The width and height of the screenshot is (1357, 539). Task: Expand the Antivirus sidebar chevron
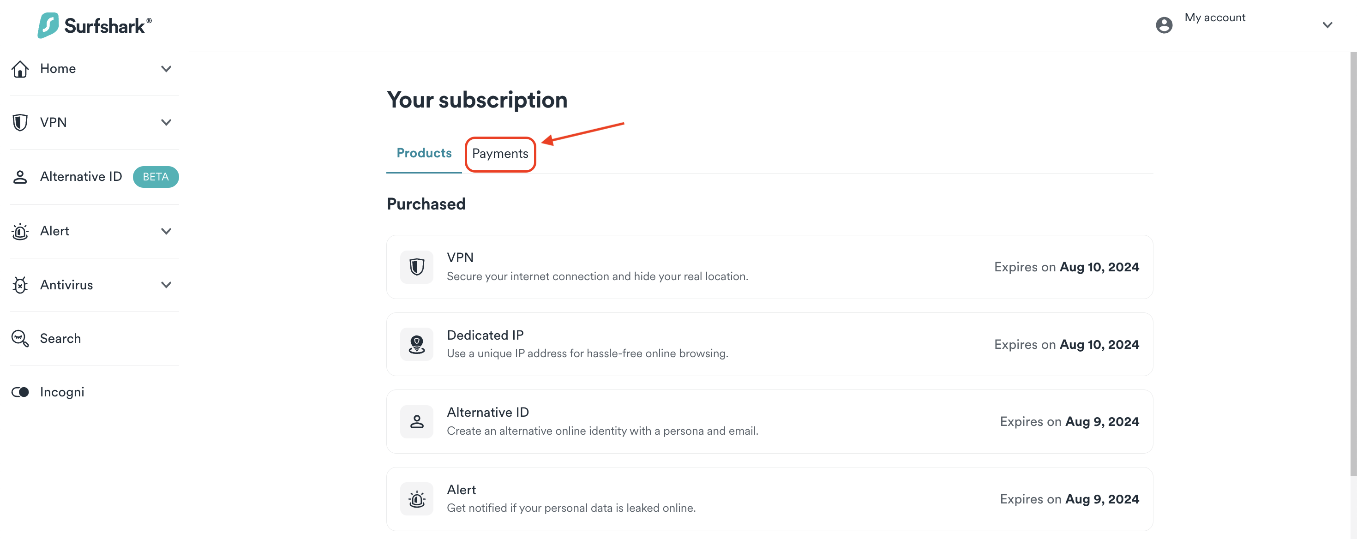coord(166,285)
